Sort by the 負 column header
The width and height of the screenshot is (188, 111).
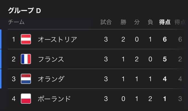coord(150,22)
